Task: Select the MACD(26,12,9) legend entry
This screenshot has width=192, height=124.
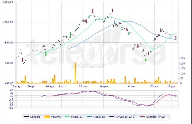Action: coord(122,117)
